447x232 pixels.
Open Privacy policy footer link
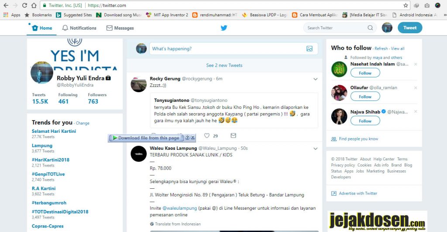tap(343, 165)
